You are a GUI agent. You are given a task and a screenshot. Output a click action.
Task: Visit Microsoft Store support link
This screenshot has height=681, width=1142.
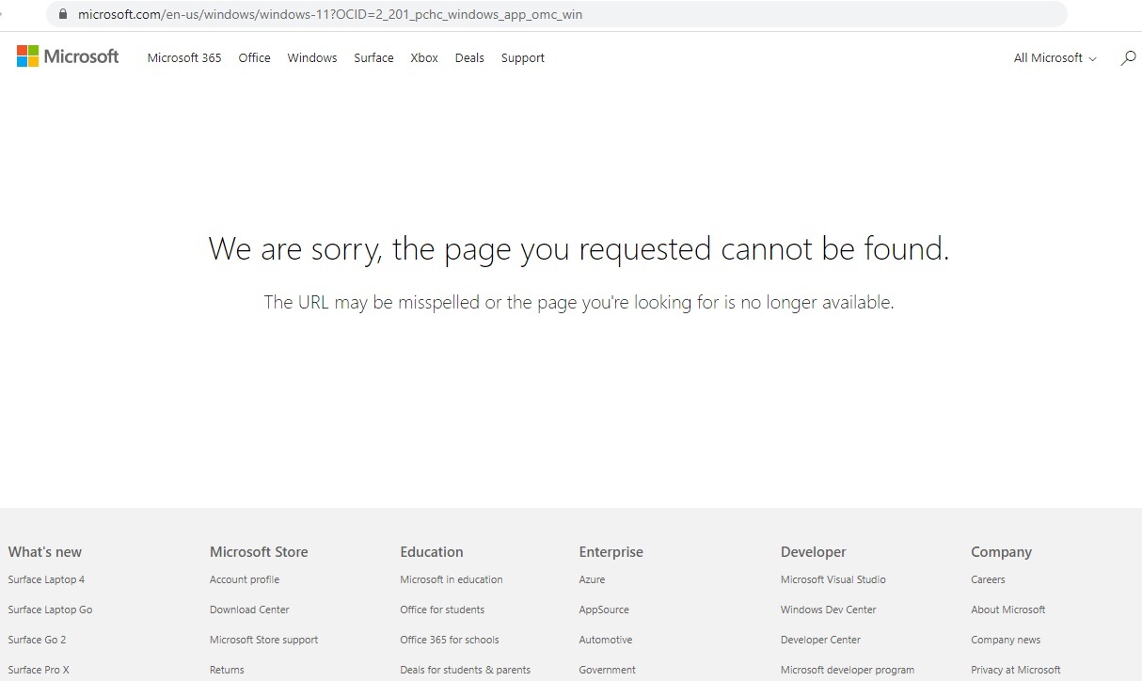pyautogui.click(x=263, y=640)
